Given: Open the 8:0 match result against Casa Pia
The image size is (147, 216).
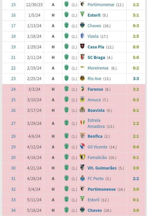Looking at the screenshot, I should 136,47.
